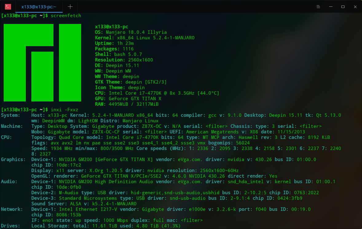Select the x133@x133-pc:~ tab
Image resolution: width=362 pixels, height=229 pixels.
click(38, 6)
